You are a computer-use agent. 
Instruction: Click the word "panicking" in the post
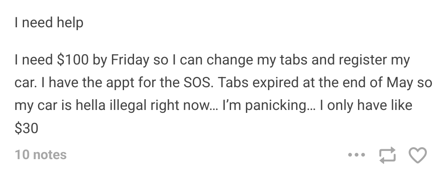tap(275, 105)
